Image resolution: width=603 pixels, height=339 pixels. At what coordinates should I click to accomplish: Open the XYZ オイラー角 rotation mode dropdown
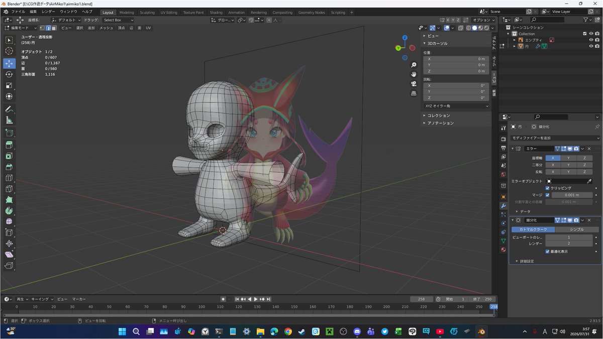pos(456,106)
